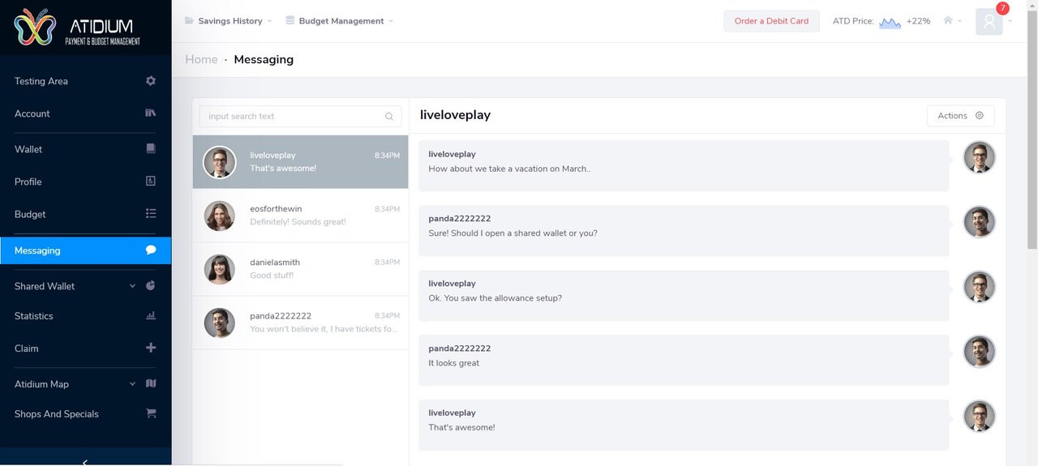The image size is (1038, 466).
Task: Click the Claim plus icon
Action: click(x=150, y=348)
